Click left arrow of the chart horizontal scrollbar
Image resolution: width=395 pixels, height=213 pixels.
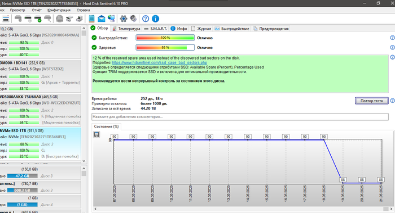pos(95,209)
